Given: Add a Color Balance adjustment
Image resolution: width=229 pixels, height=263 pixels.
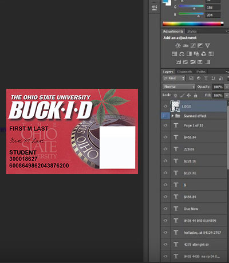Looking at the screenshot, I should coord(181,54).
